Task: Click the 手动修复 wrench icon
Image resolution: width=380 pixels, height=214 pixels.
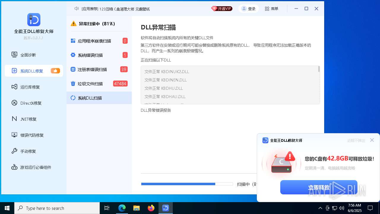Action: [14, 151]
